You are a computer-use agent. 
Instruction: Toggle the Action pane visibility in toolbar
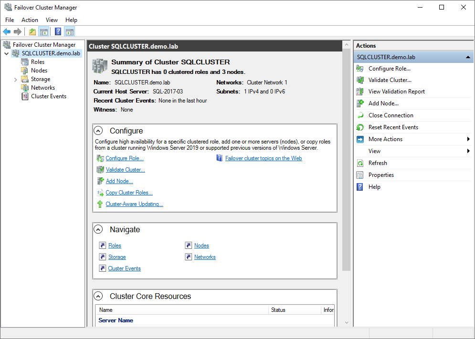point(70,31)
